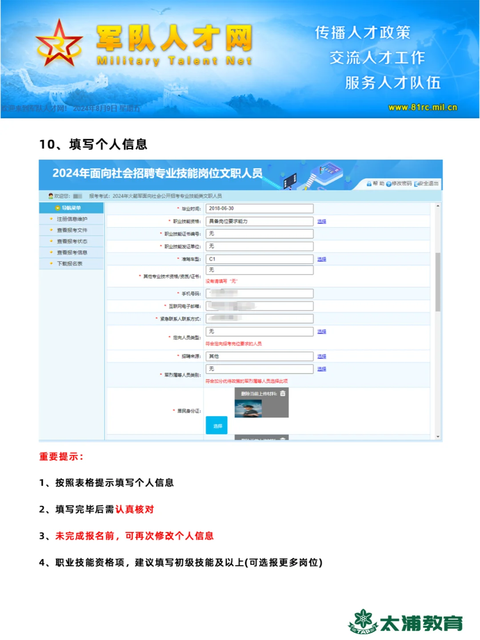Click the www.81rc.mil.cn website address
Screen dimensions: 480x640
click(x=423, y=107)
